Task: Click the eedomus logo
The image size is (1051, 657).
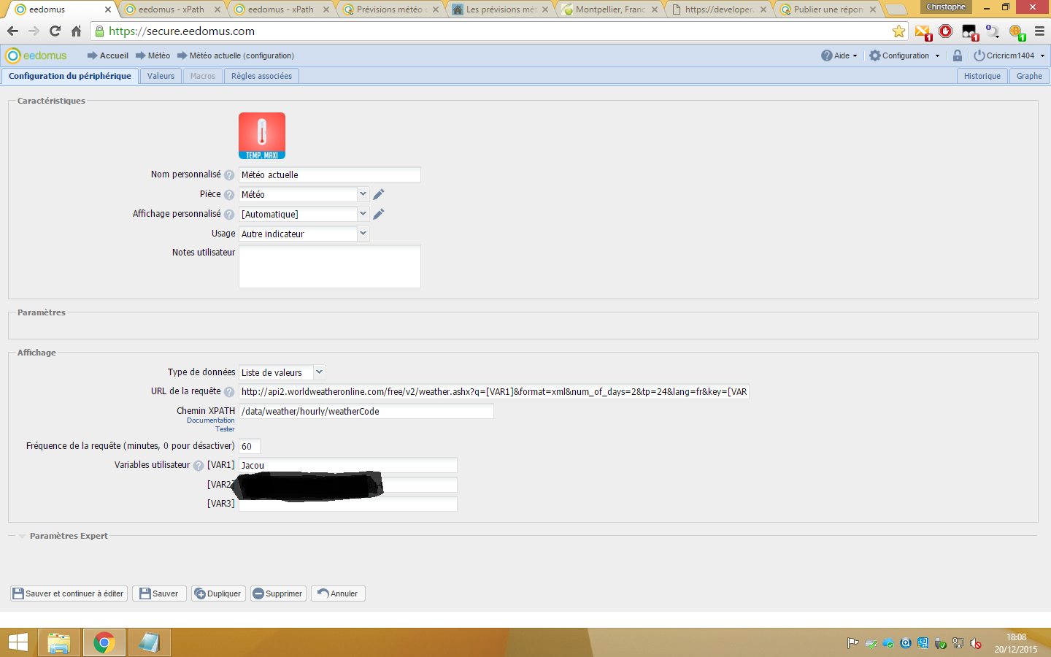Action: pyautogui.click(x=36, y=55)
